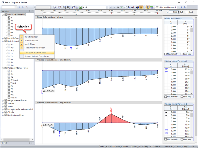The height and width of the screenshot is (148, 198).
Task: Click the disabled save icon beside Excel export
Action: pos(77,7)
